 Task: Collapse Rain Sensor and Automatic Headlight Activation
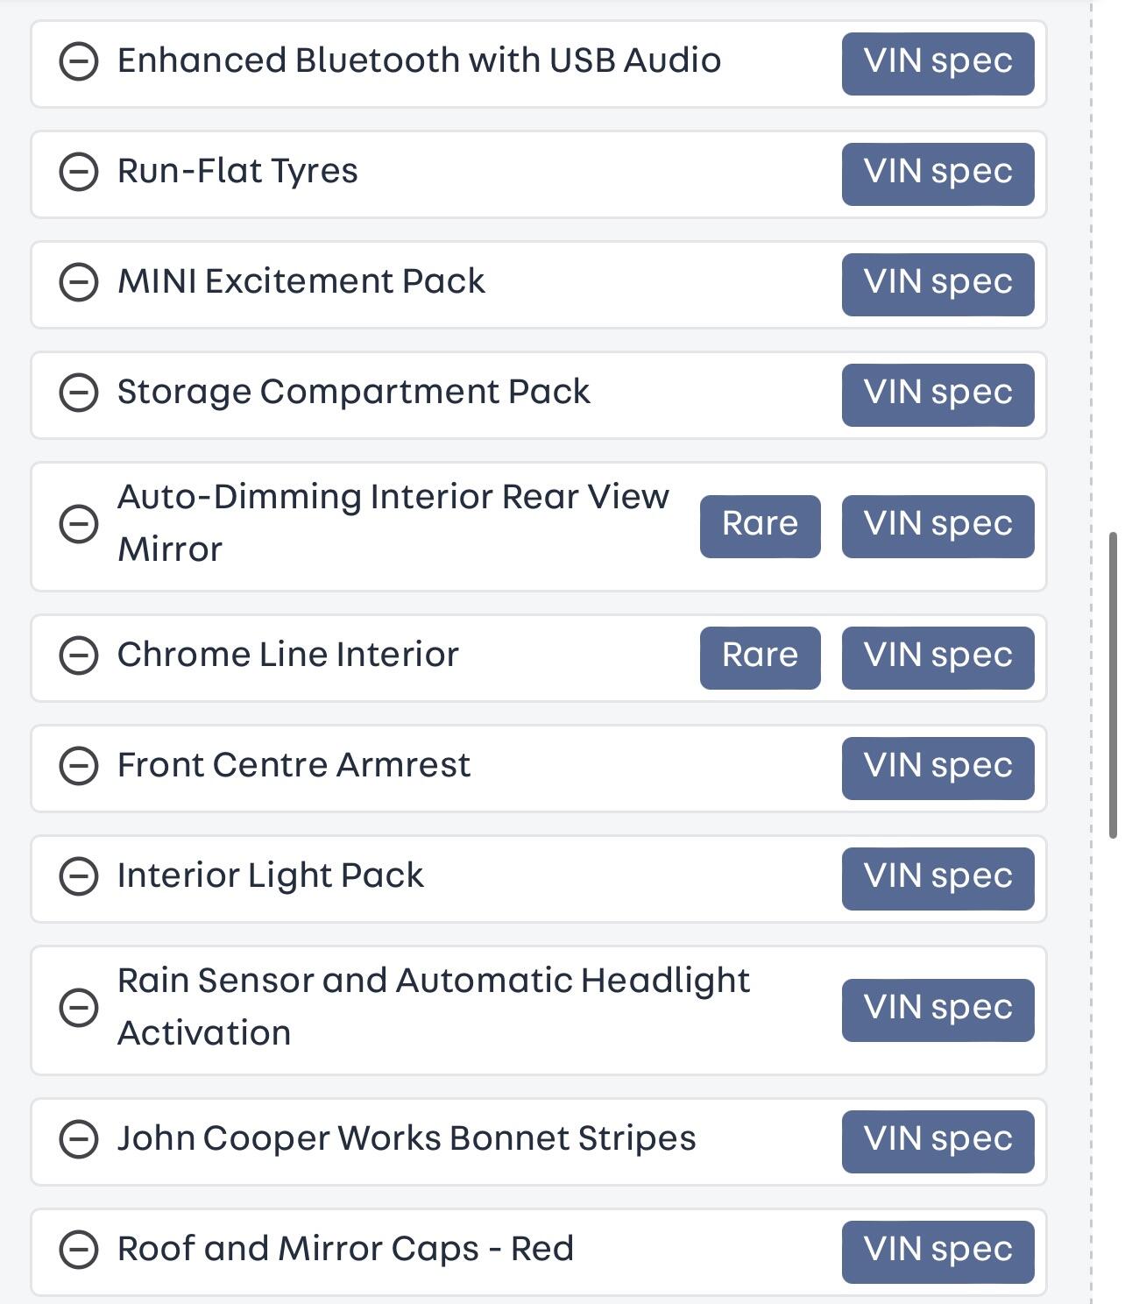pos(78,1008)
